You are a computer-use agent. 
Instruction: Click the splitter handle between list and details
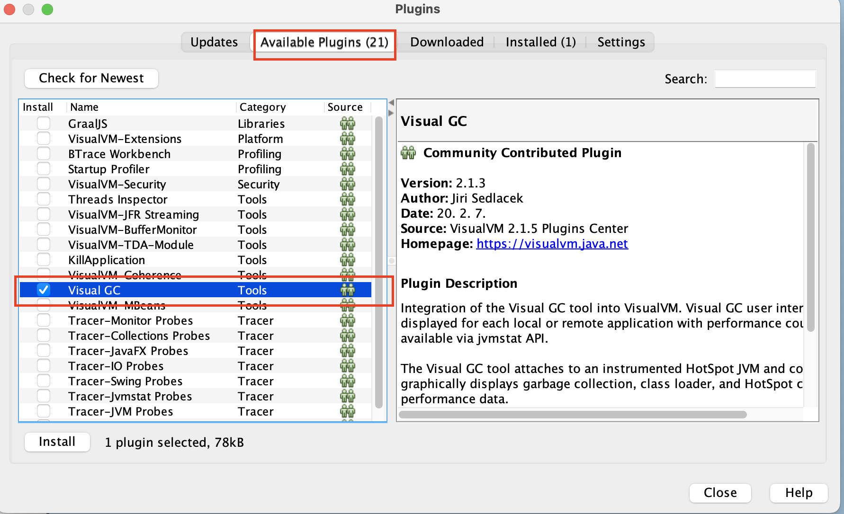pyautogui.click(x=392, y=261)
